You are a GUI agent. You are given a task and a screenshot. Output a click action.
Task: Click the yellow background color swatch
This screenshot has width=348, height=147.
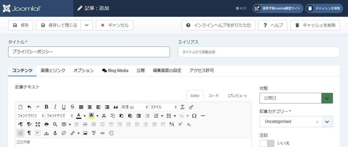(91, 116)
